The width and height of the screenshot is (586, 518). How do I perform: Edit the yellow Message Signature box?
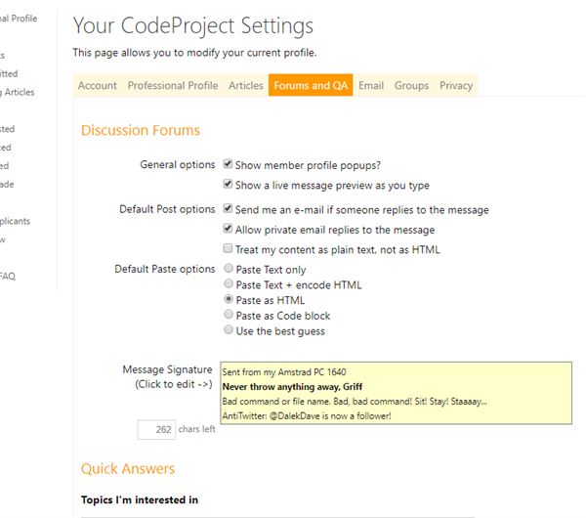click(396, 393)
